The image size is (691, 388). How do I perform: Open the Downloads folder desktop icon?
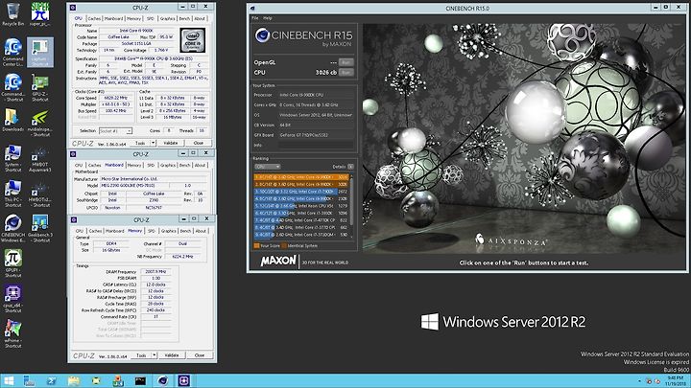(x=12, y=120)
